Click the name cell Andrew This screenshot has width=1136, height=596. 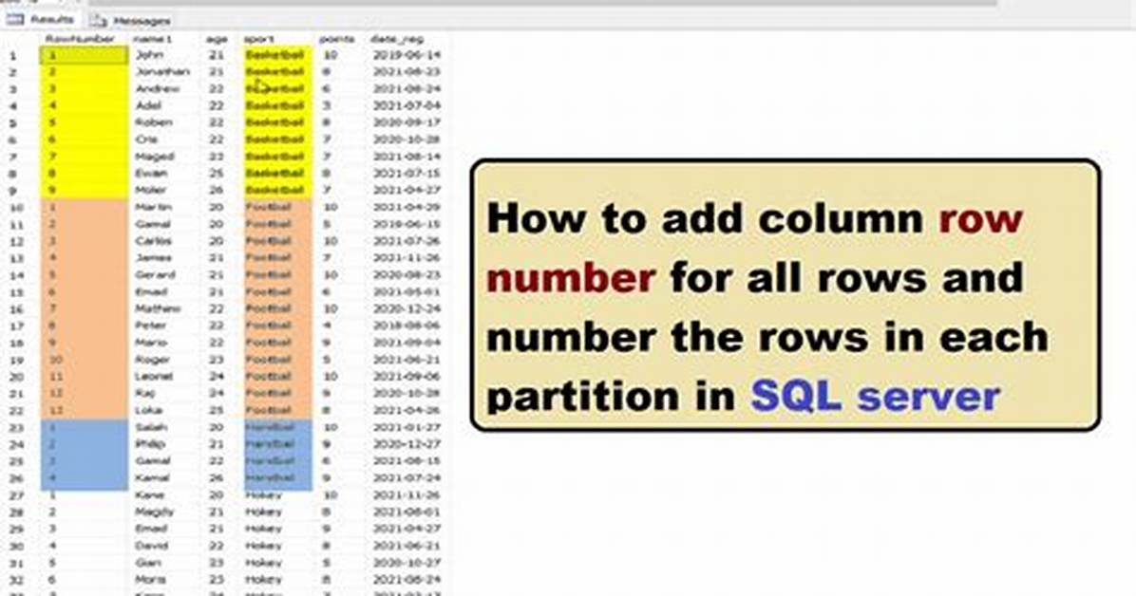click(158, 88)
